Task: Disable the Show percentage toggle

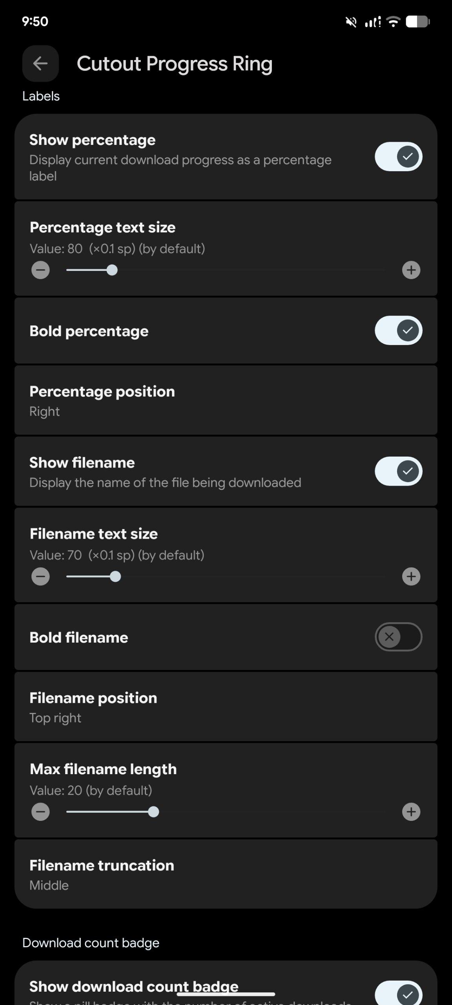Action: pos(398,157)
